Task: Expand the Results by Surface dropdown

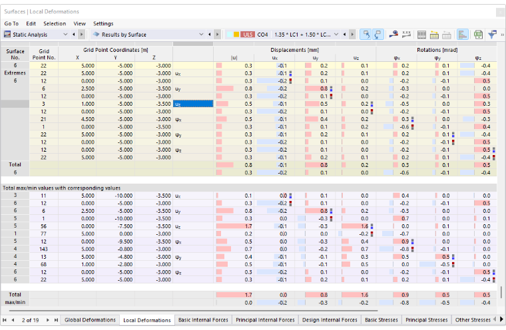Action: [201, 35]
